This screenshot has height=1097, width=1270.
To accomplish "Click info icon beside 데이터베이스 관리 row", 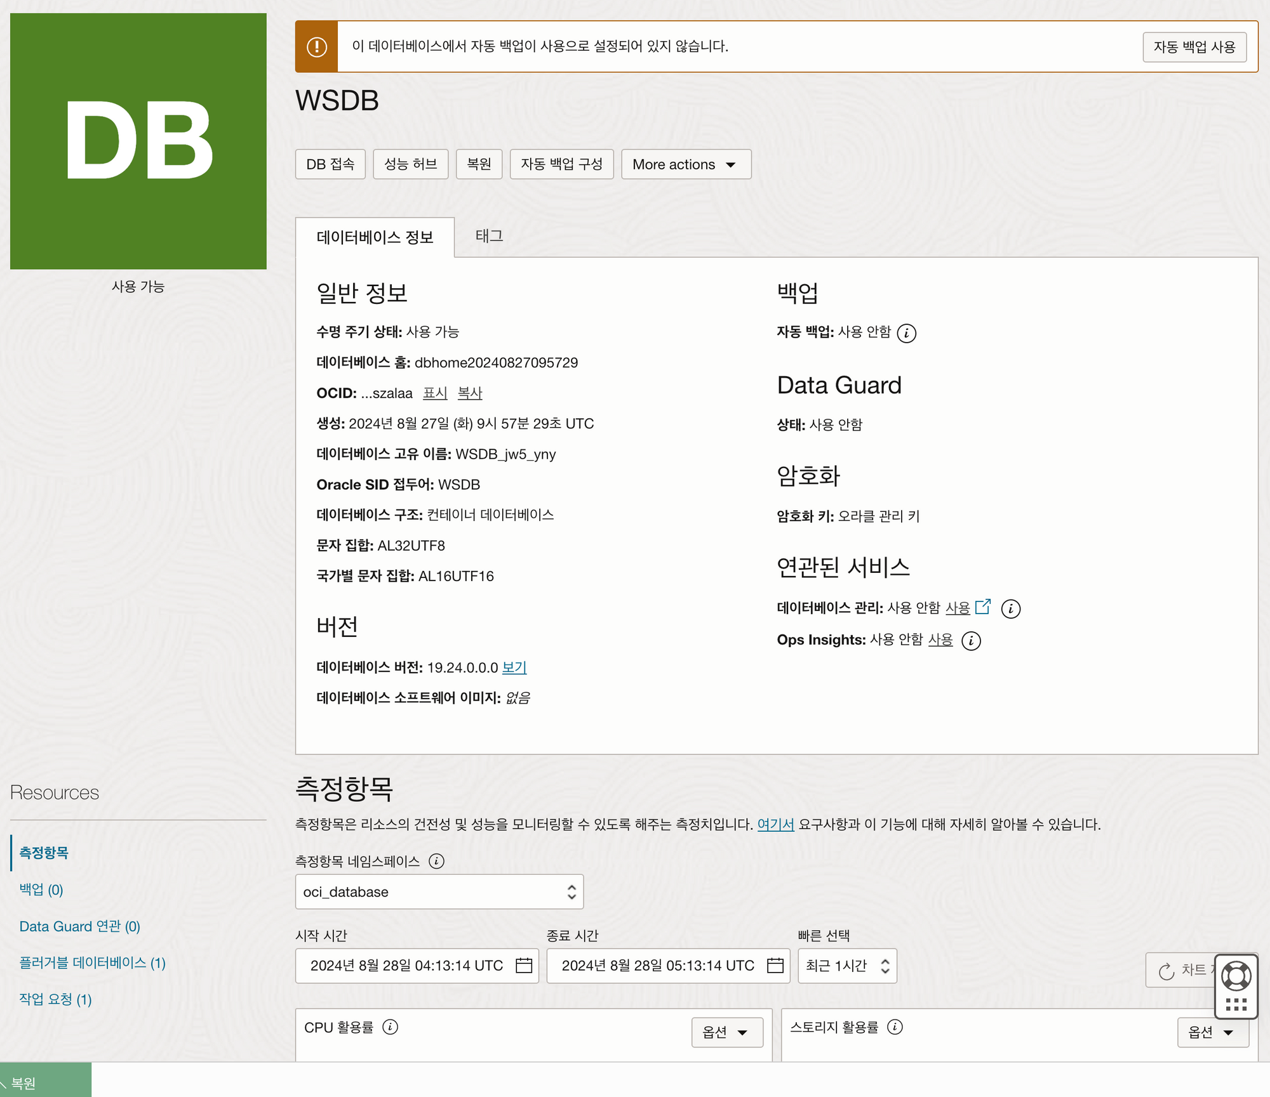I will tap(1010, 609).
